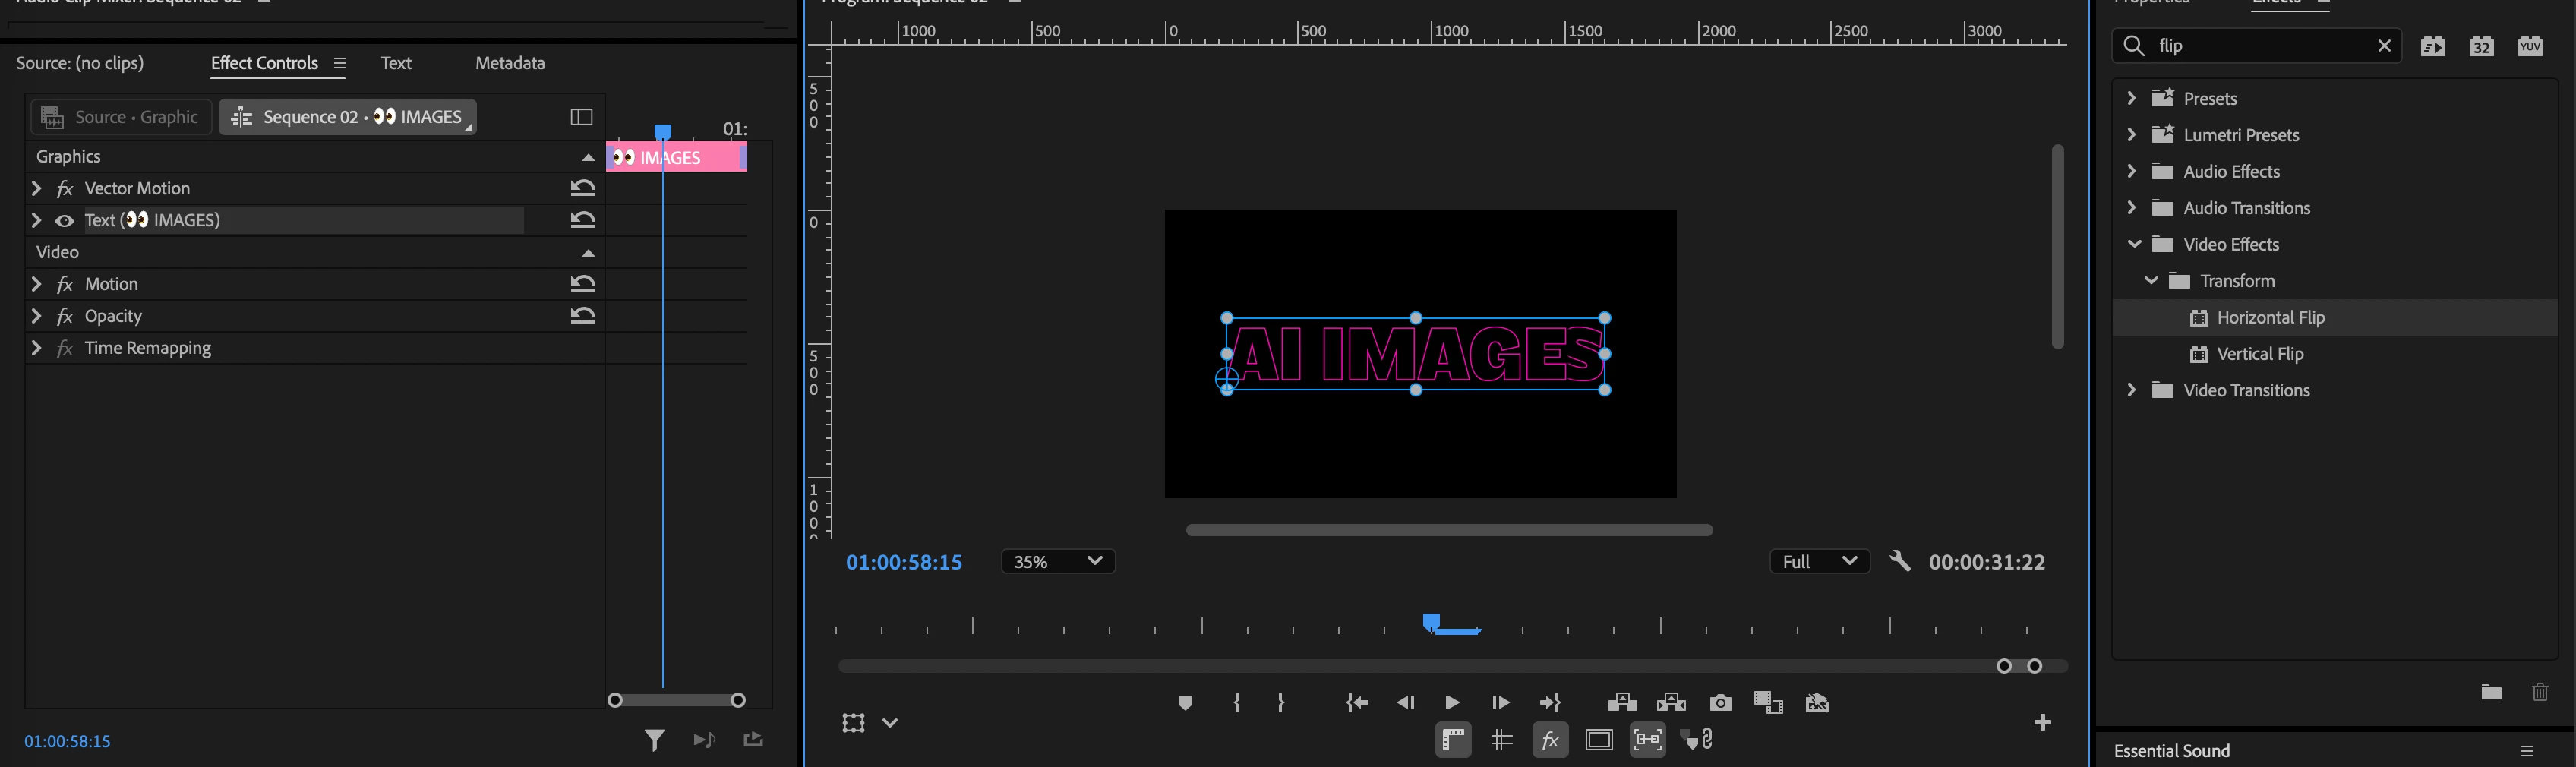
Task: Toggle visibility of the Text IMAGES layer
Action: (x=65, y=220)
